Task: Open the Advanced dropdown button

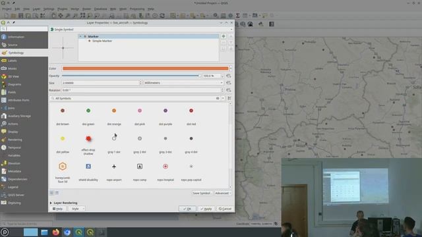Action: (223, 193)
